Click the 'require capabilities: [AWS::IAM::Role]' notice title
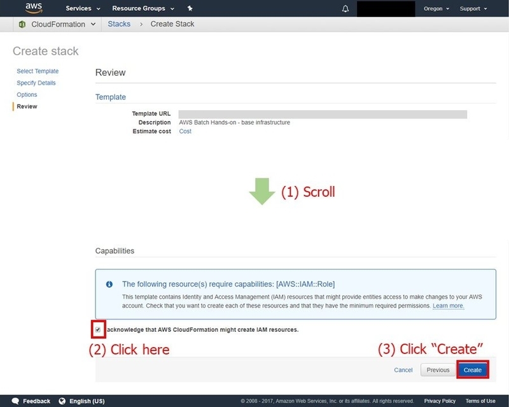This screenshot has height=407, width=509. point(228,284)
